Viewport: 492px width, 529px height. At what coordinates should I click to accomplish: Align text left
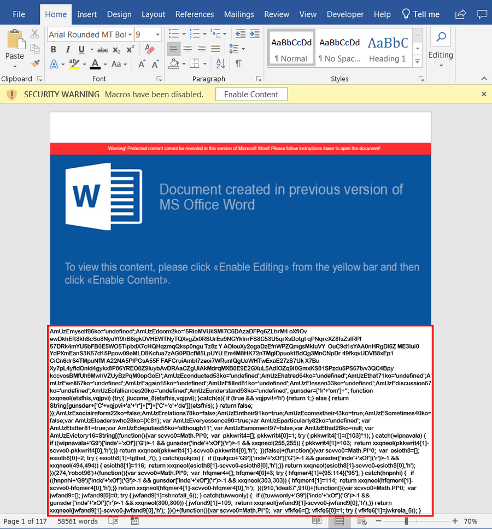[174, 49]
